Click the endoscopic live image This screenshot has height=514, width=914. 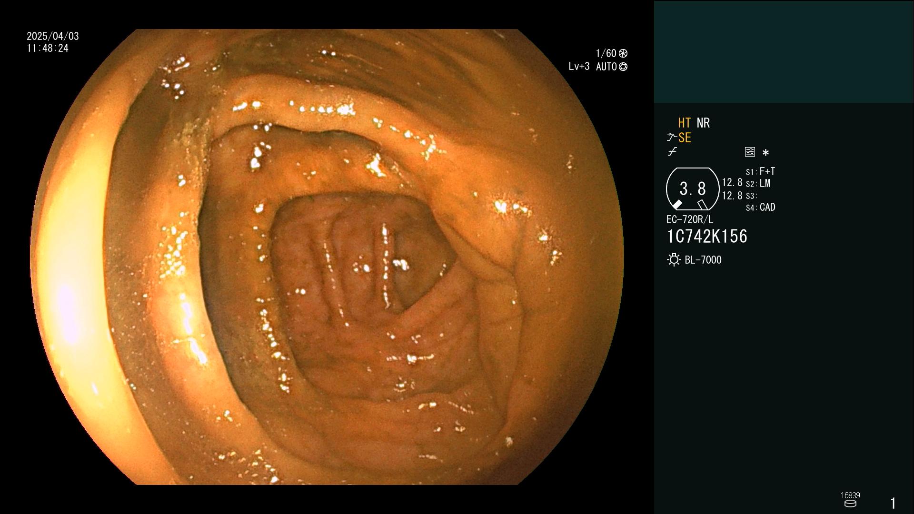click(327, 257)
